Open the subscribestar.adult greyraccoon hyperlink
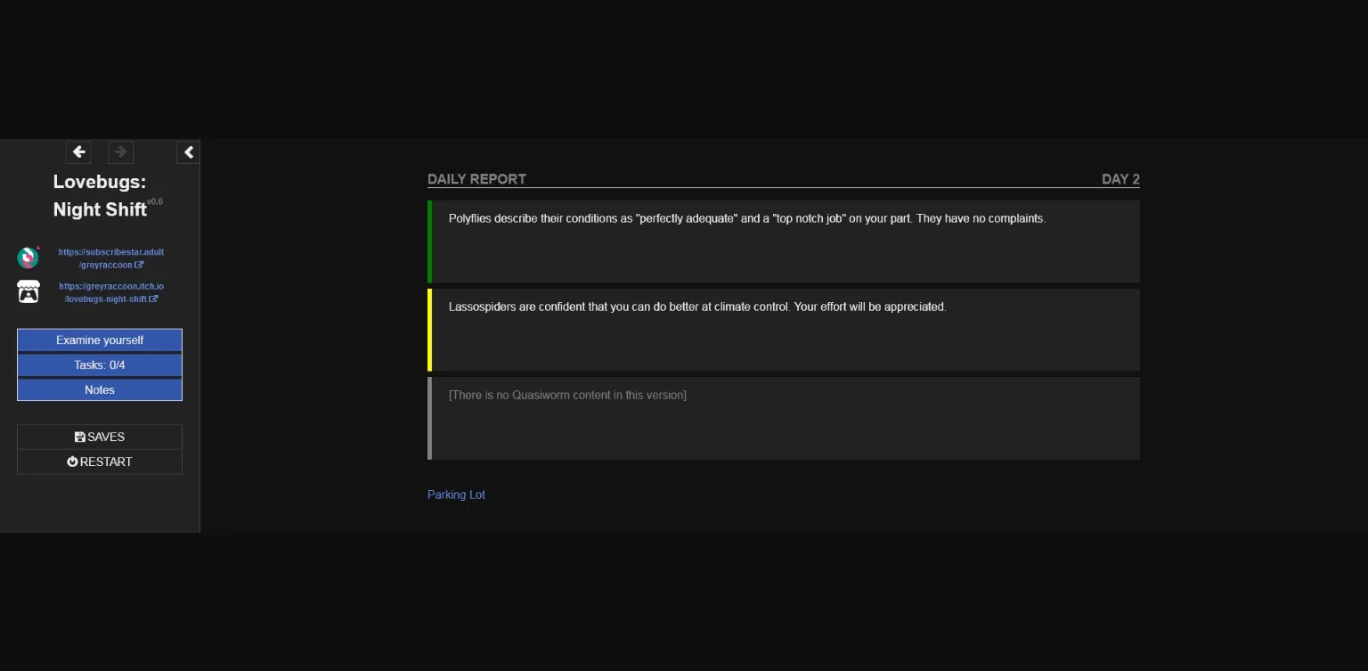The width and height of the screenshot is (1368, 671). pyautogui.click(x=110, y=258)
